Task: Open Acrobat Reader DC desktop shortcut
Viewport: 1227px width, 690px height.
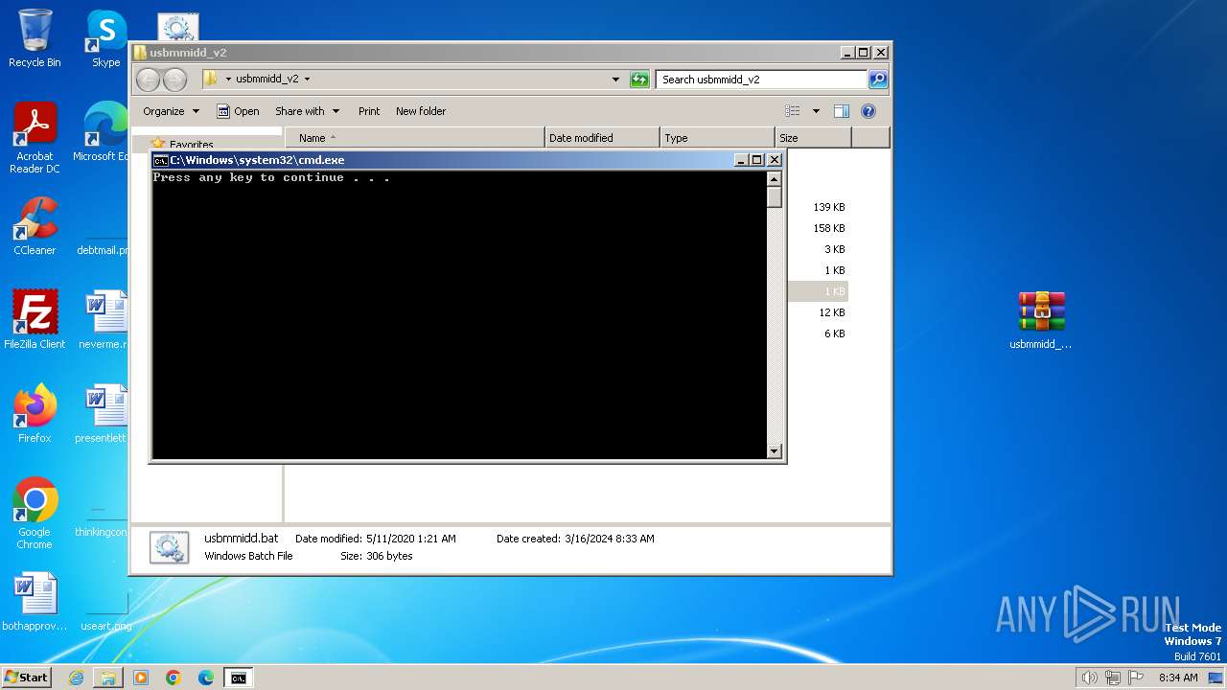Action: point(35,138)
